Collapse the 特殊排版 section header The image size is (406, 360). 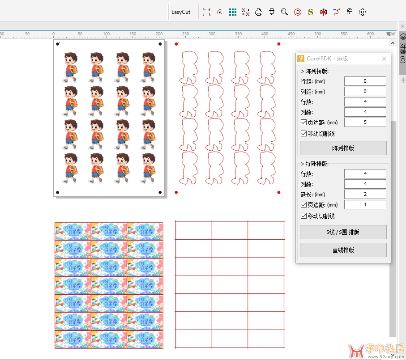click(315, 164)
